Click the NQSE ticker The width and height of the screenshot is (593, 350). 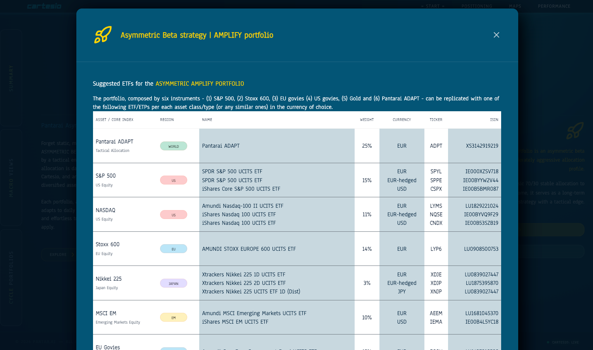[436, 215]
